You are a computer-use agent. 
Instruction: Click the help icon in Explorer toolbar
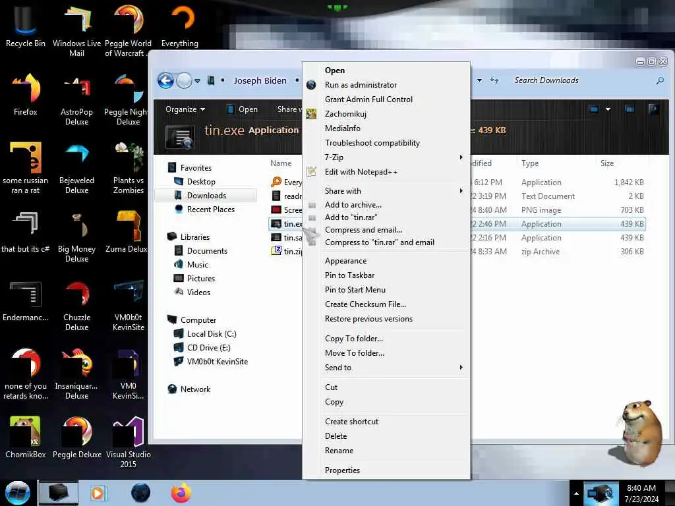(x=653, y=109)
